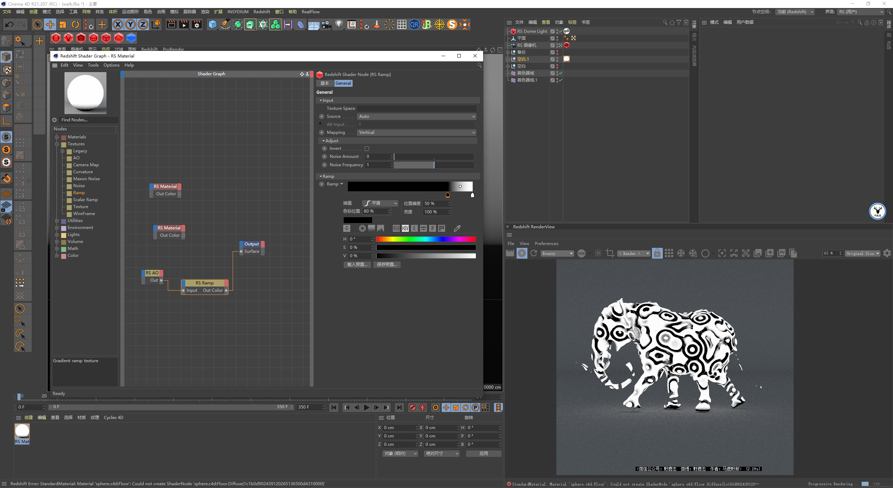Click the RenderView lock icon
The width and height of the screenshot is (893, 488).
(x=657, y=253)
